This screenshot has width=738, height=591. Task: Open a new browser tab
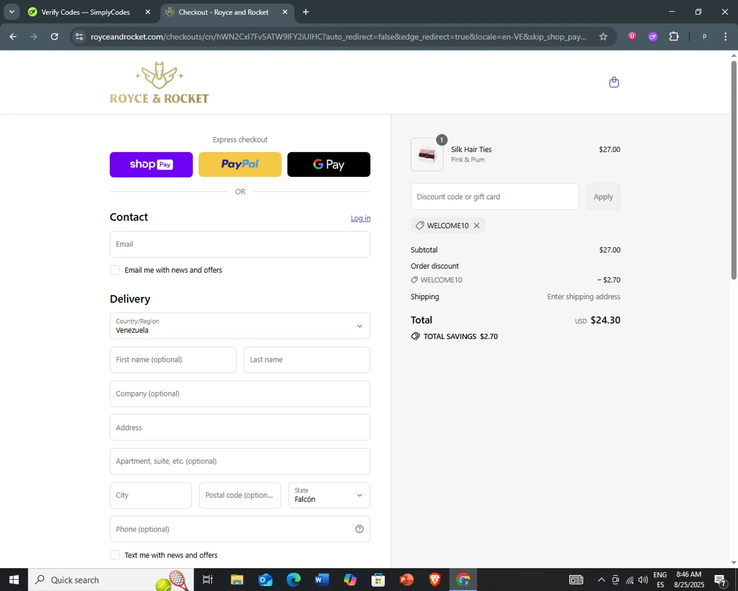(x=306, y=12)
